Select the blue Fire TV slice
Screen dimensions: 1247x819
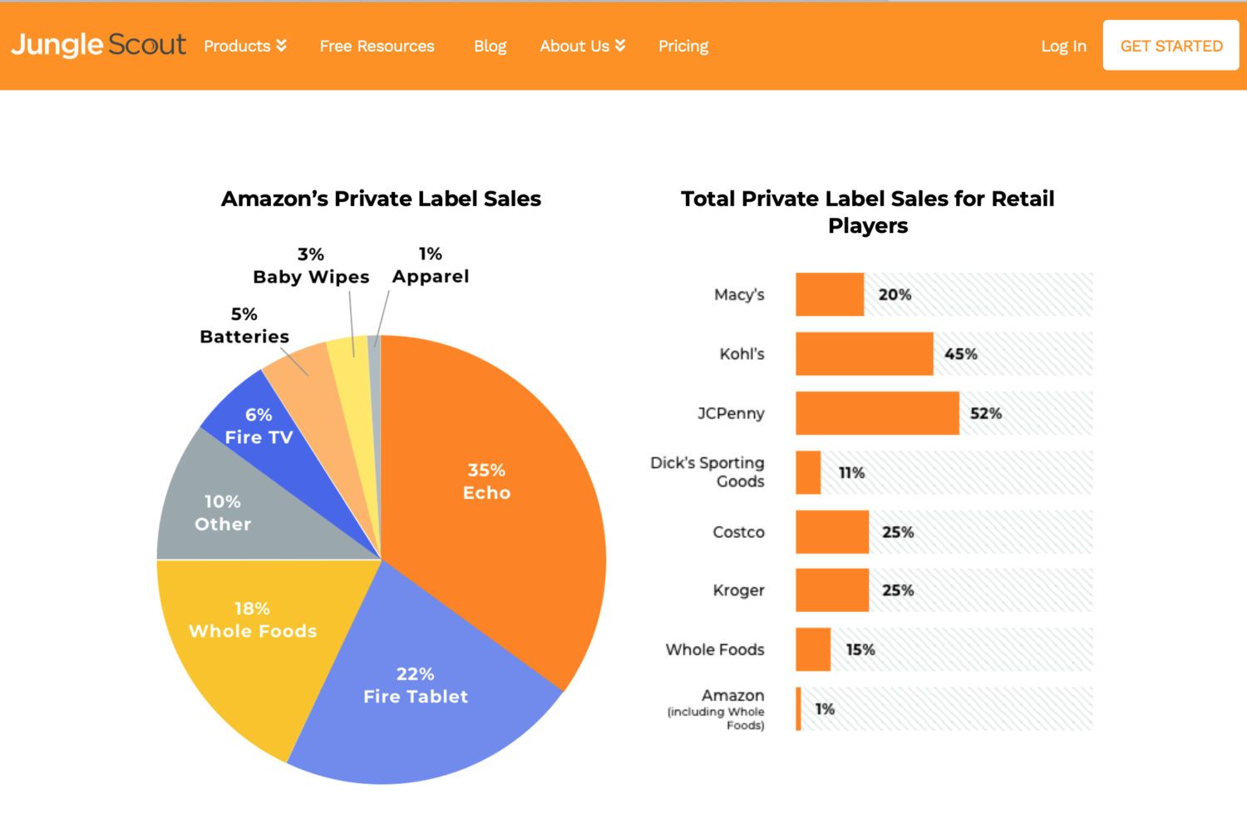(266, 424)
